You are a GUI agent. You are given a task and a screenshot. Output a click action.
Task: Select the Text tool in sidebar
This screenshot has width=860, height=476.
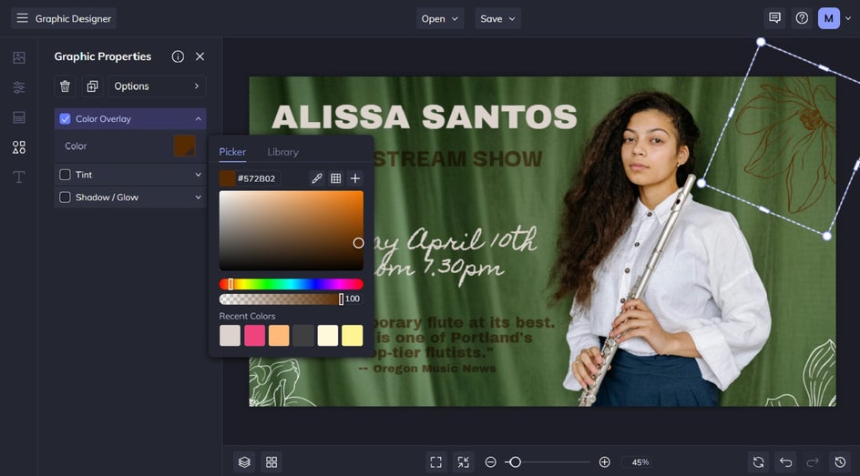click(19, 177)
